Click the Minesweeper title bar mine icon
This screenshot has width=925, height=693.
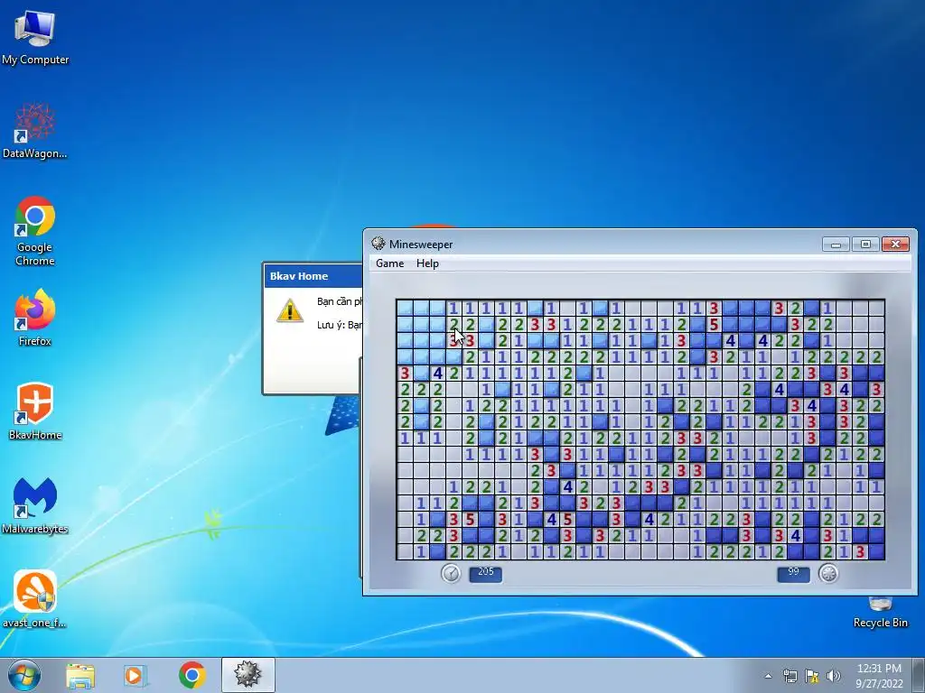pos(378,244)
